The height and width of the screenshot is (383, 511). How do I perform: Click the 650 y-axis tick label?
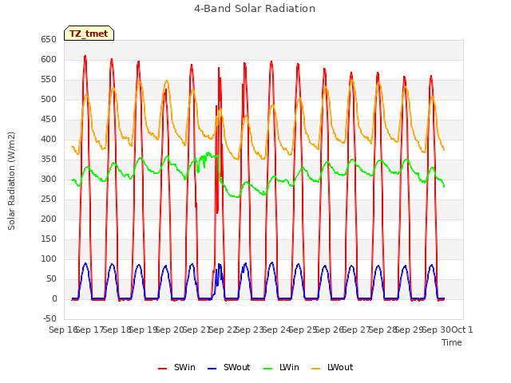[49, 40]
